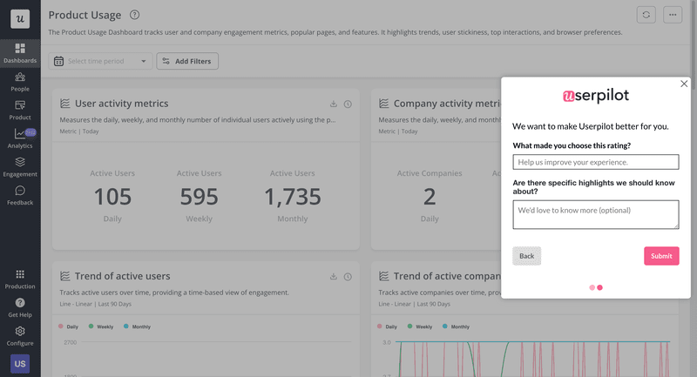
Task: Navigate to Engagement in sidebar
Action: tap(20, 167)
